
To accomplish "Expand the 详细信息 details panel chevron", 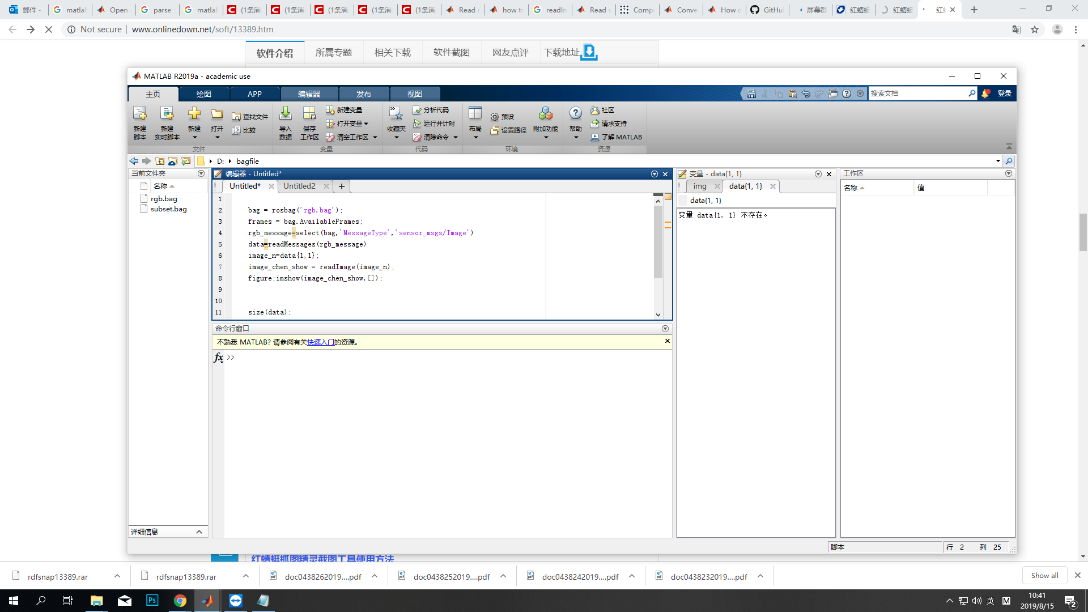I will pyautogui.click(x=199, y=532).
